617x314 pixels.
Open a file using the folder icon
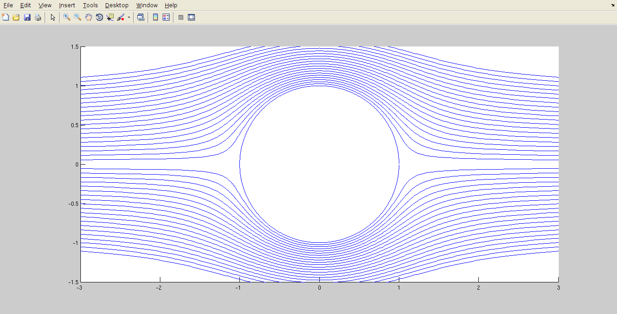[16, 18]
